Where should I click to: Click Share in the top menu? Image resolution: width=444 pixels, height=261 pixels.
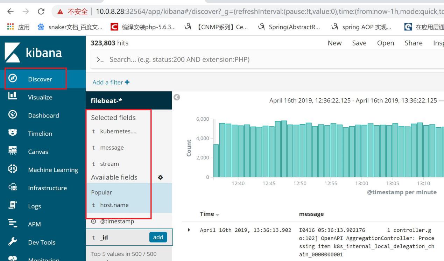click(x=413, y=43)
